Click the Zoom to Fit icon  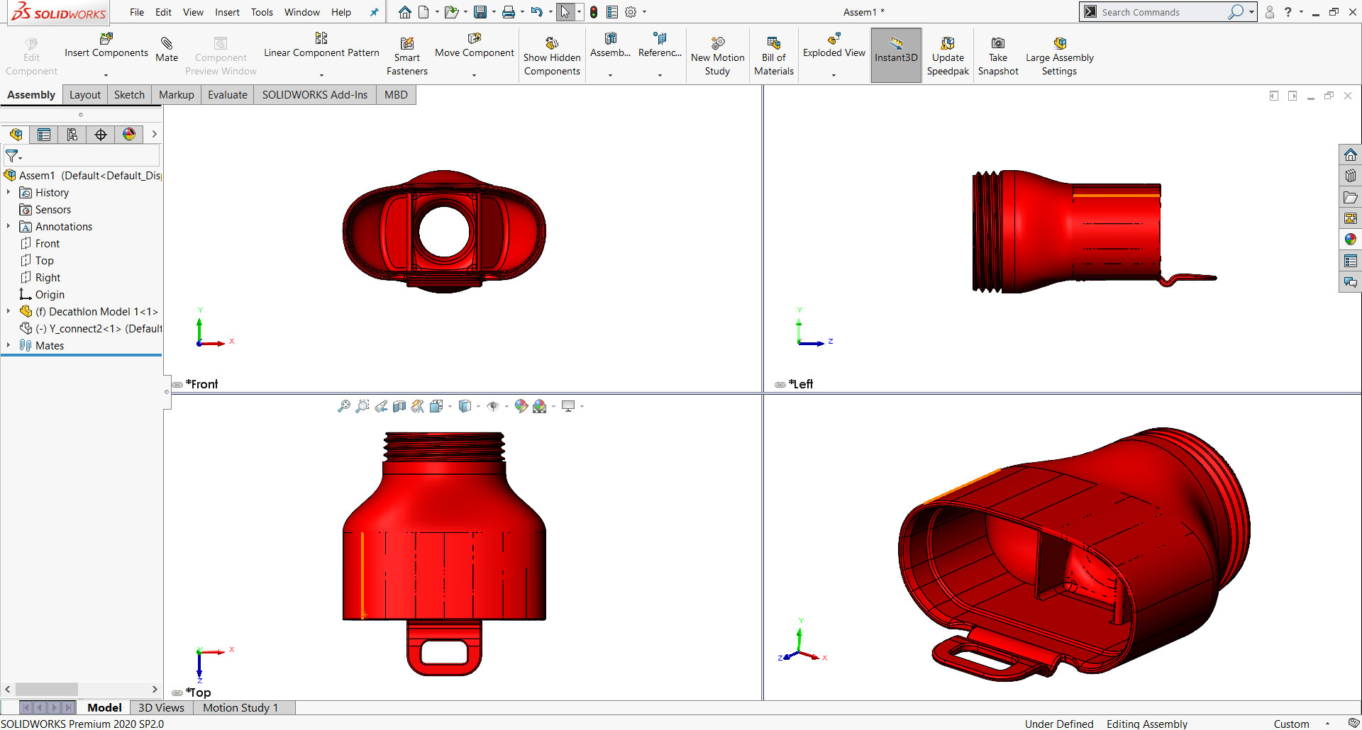(344, 406)
